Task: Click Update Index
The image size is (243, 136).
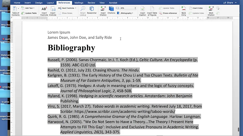Action: pos(196,13)
